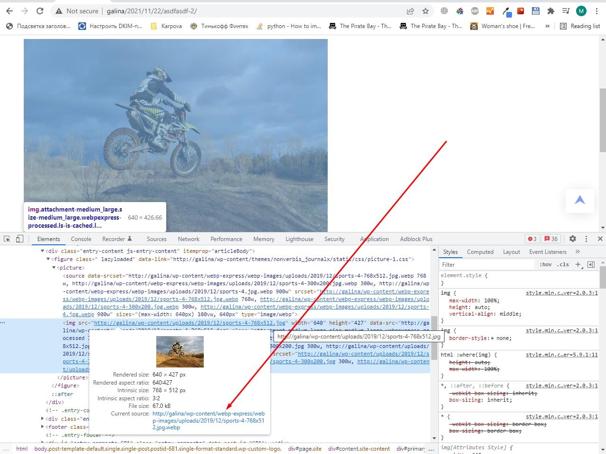The height and width of the screenshot is (454, 606).
Task: Activate the eyedropper color picker extension
Action: coord(506,11)
